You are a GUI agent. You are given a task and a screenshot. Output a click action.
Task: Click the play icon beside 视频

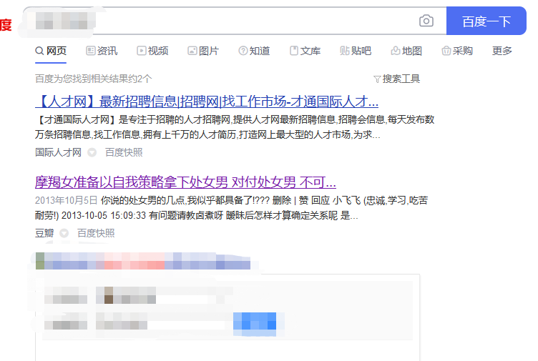tap(141, 51)
